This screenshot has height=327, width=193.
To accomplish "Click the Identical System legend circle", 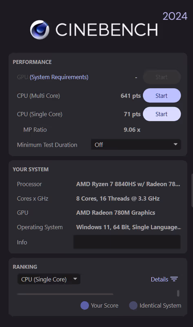I will coord(133,305).
